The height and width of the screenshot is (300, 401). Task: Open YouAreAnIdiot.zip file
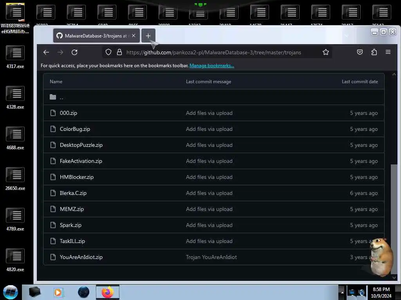81,257
